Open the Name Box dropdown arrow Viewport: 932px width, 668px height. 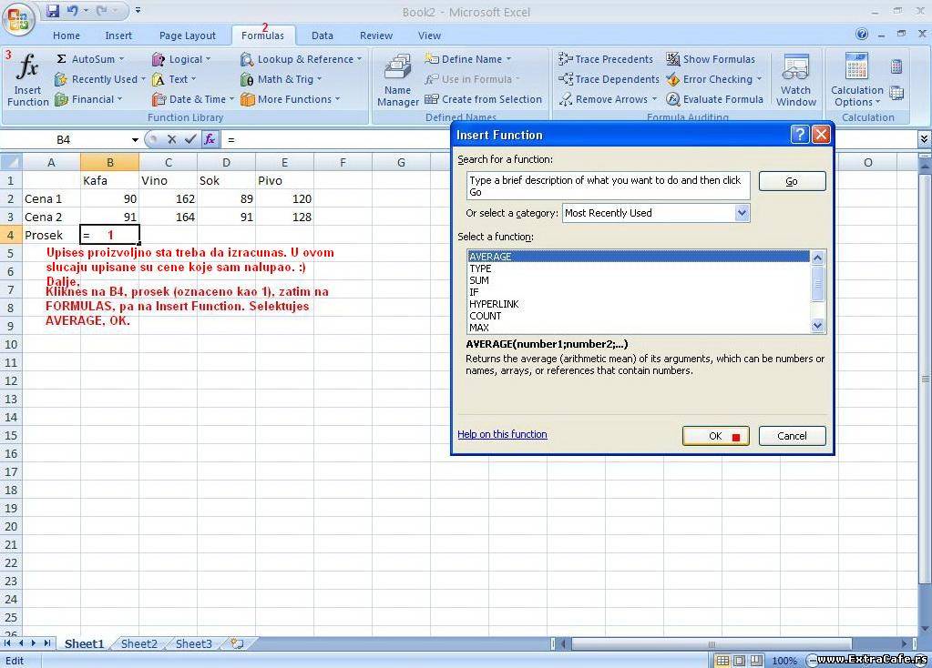pyautogui.click(x=135, y=139)
